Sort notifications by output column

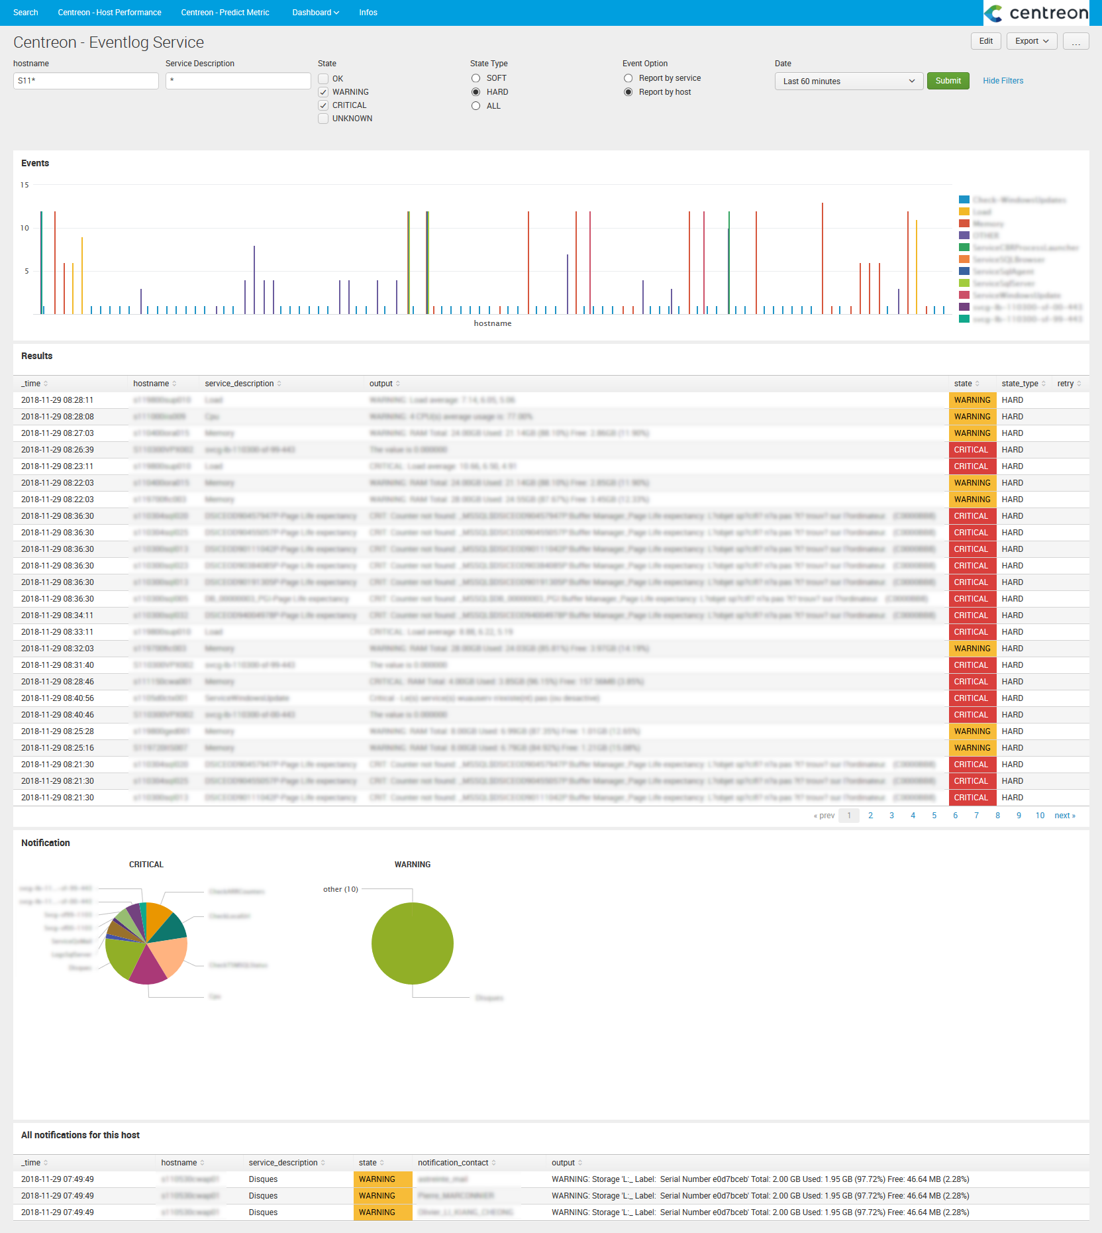point(567,1163)
